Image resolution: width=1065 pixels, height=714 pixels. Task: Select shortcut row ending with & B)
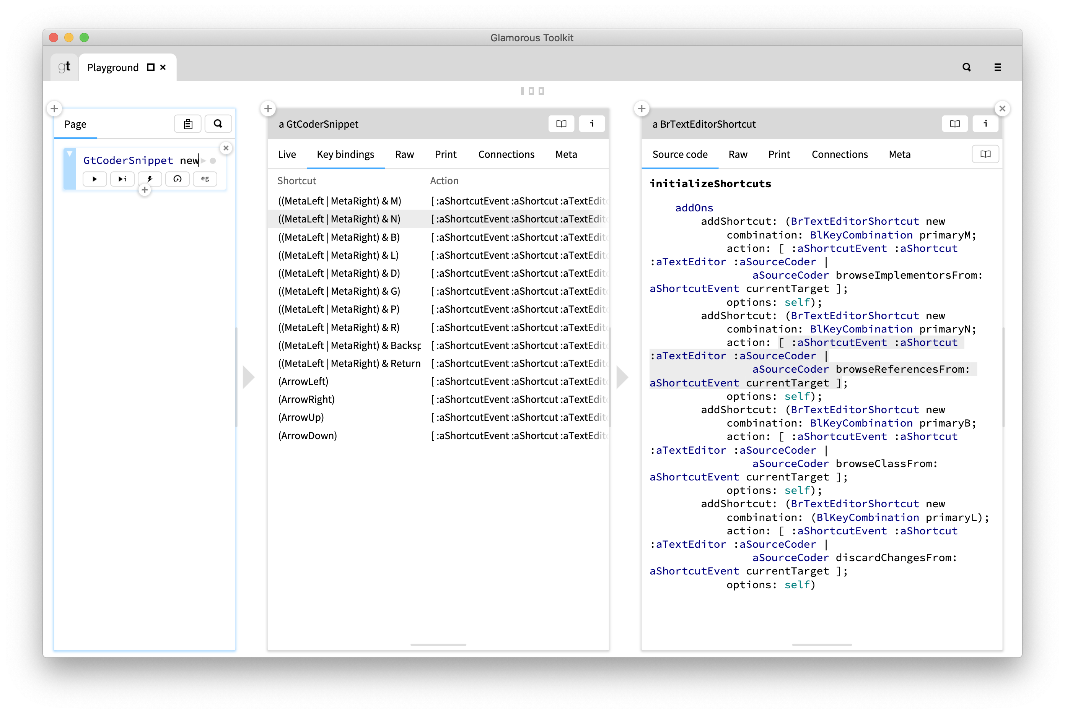pyautogui.click(x=438, y=237)
